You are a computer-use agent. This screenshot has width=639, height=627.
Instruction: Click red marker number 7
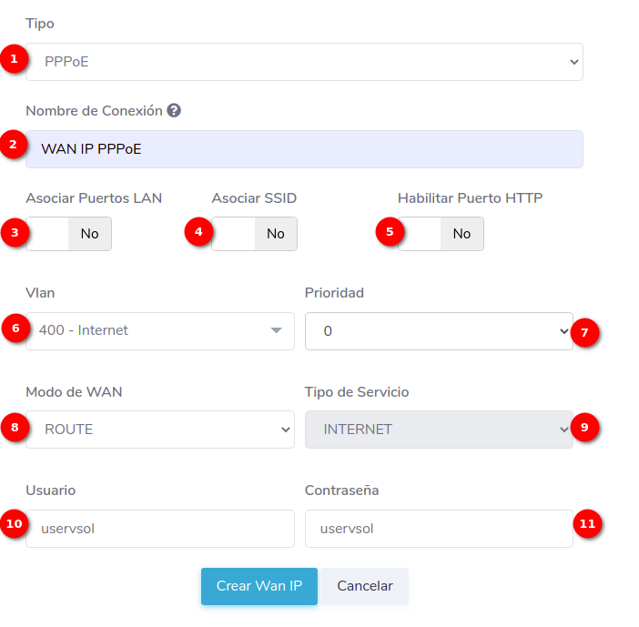coord(587,332)
